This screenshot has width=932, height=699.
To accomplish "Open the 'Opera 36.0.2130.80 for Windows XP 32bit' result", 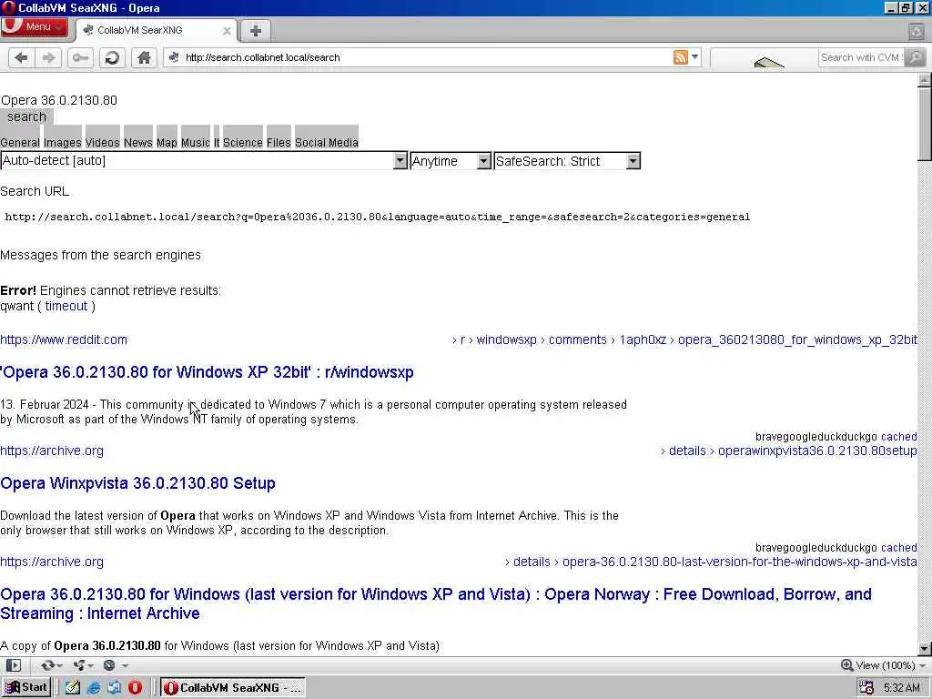I will [207, 372].
